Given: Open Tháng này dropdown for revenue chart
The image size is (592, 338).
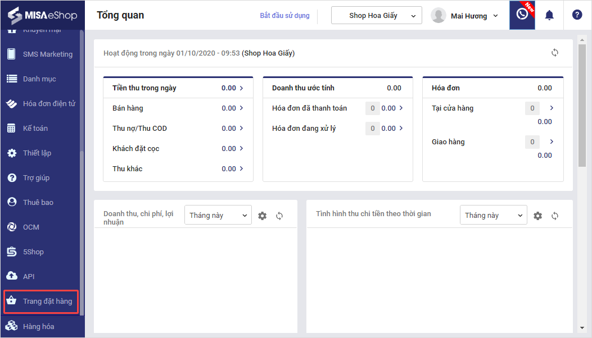Looking at the screenshot, I should pos(218,216).
